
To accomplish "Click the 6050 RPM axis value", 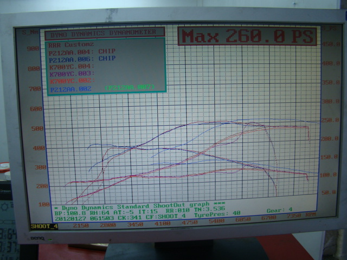I will 243,219.
